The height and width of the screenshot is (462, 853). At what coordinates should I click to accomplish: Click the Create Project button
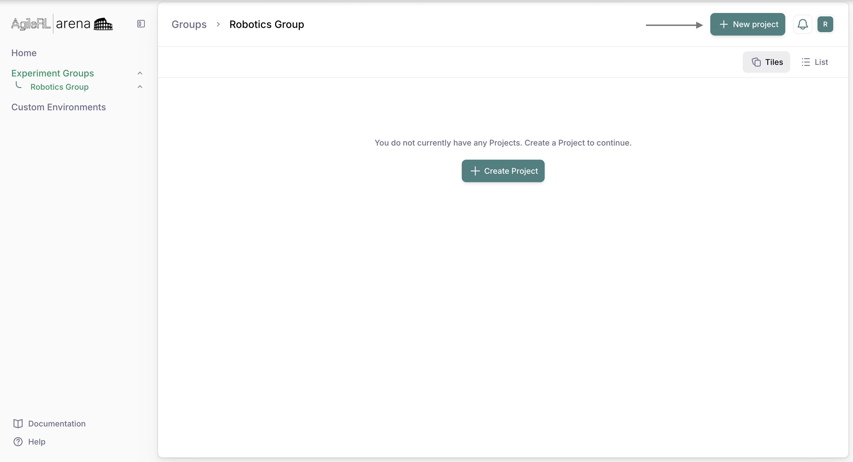(x=503, y=171)
